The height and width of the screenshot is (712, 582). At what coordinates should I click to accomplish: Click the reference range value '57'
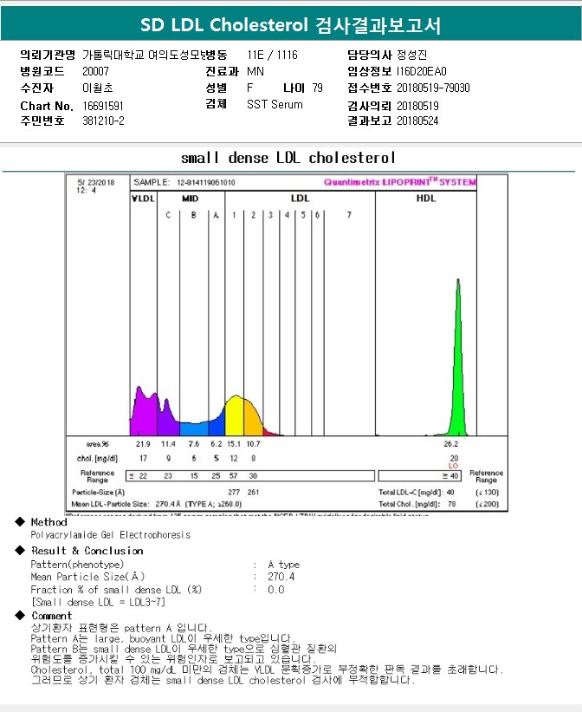click(x=233, y=476)
